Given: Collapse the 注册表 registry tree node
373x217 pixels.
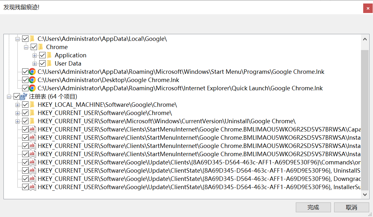Looking at the screenshot, I should (x=9, y=96).
